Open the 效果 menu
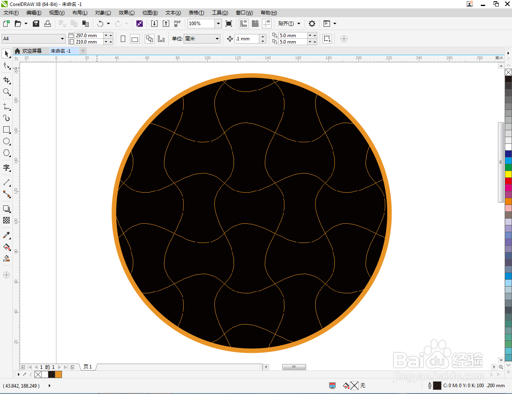The image size is (512, 394). point(126,13)
